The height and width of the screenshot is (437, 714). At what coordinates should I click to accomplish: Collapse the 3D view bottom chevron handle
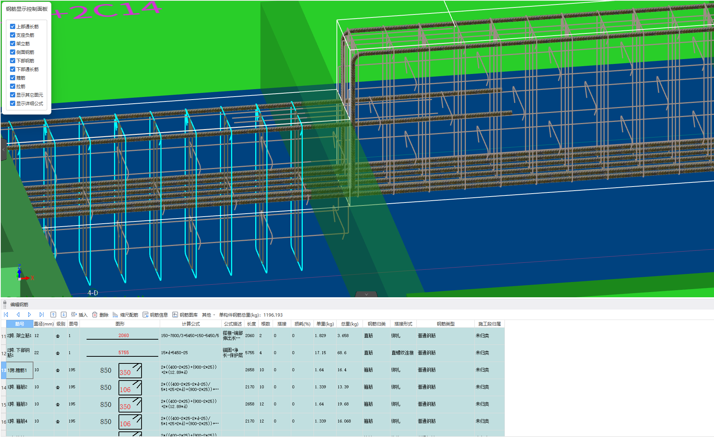366,294
